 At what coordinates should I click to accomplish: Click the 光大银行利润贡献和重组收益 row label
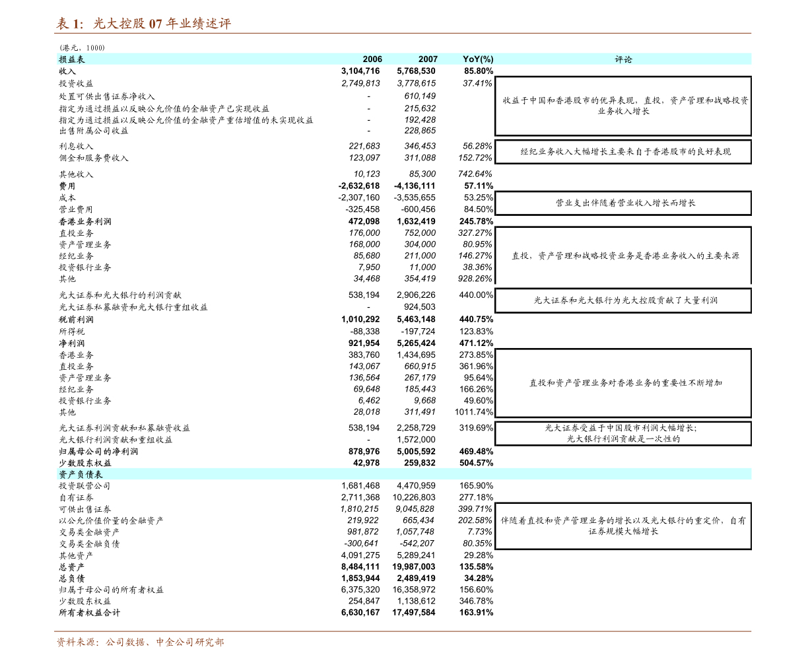tap(116, 440)
